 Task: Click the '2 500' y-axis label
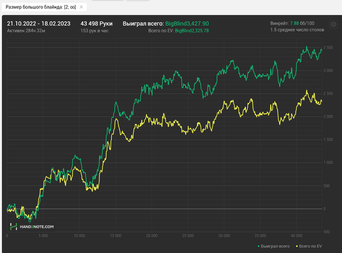[328, 94]
